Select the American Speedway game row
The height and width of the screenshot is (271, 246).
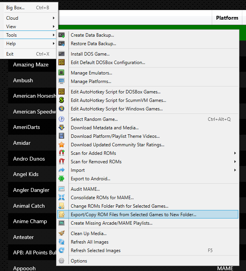[x=32, y=112]
